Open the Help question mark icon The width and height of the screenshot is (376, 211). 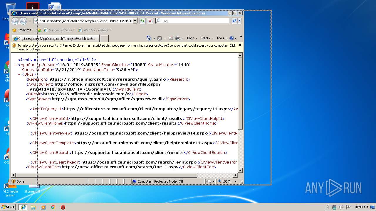(x=231, y=38)
